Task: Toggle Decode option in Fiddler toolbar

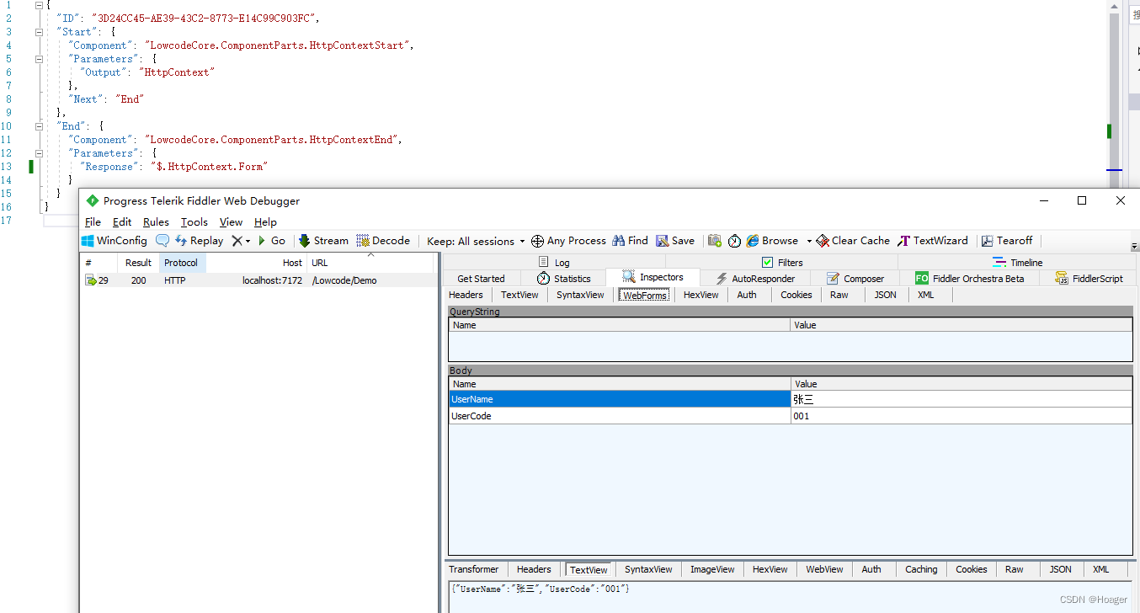Action: coord(383,241)
